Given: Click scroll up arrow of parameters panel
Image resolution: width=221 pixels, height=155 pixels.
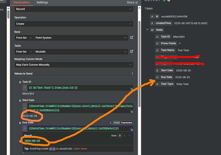Looking at the screenshot, I should pos(139,8).
